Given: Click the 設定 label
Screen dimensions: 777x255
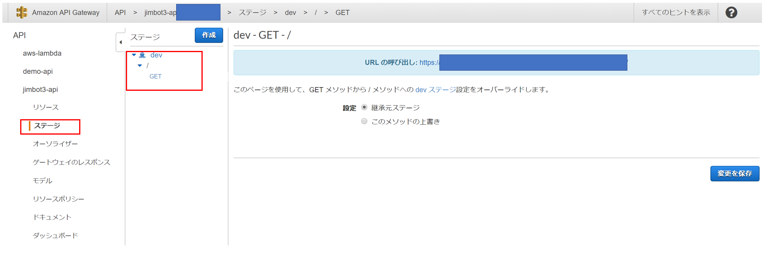Looking at the screenshot, I should tap(349, 108).
